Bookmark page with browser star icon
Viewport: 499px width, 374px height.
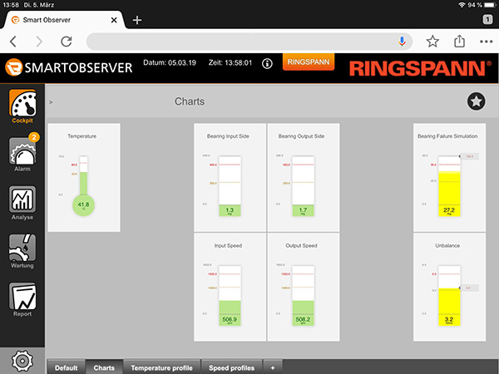pyautogui.click(x=432, y=41)
